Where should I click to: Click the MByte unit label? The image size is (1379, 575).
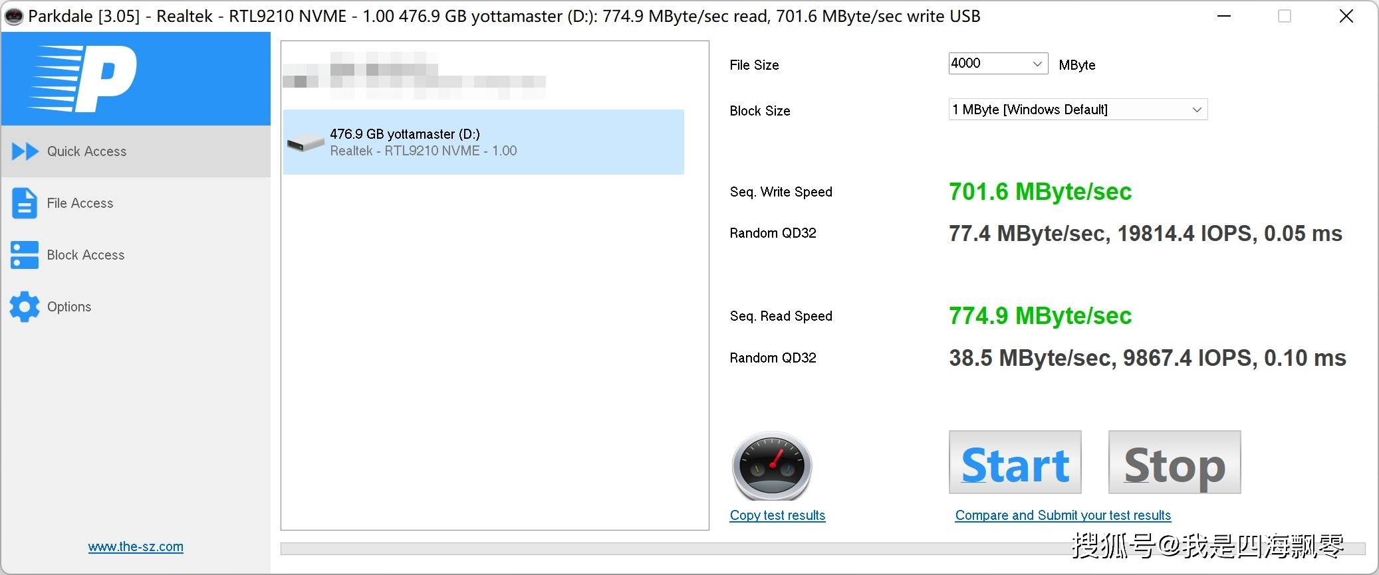(x=1077, y=65)
